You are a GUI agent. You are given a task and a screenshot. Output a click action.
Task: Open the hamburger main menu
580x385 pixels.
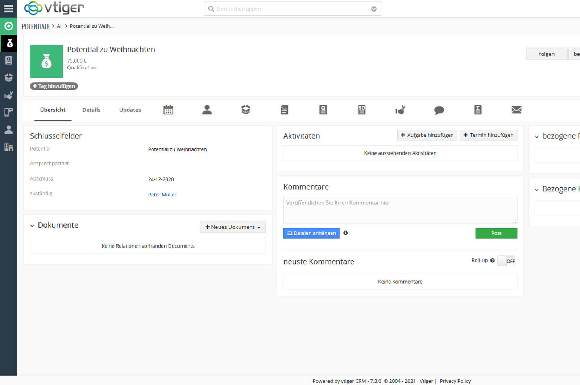[x=8, y=8]
